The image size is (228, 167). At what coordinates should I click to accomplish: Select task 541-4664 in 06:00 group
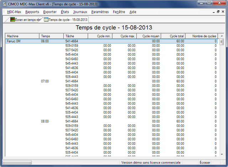coord(72,41)
